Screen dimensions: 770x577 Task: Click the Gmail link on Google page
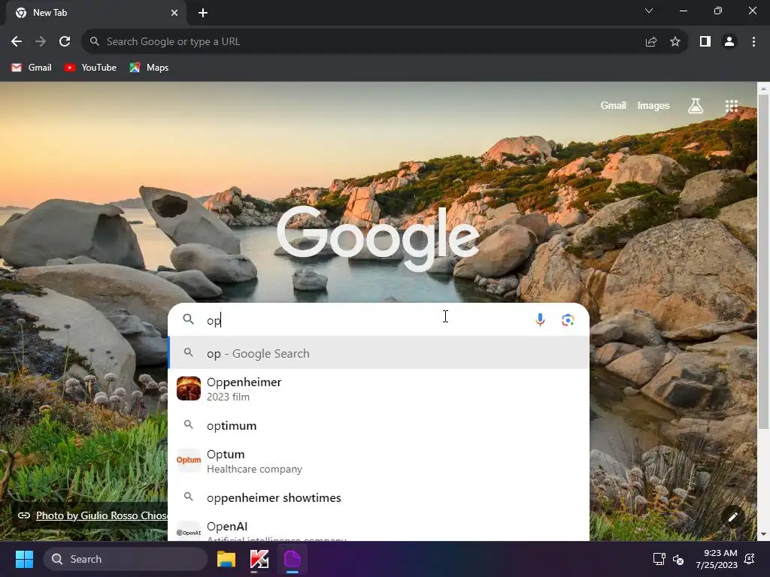614,105
